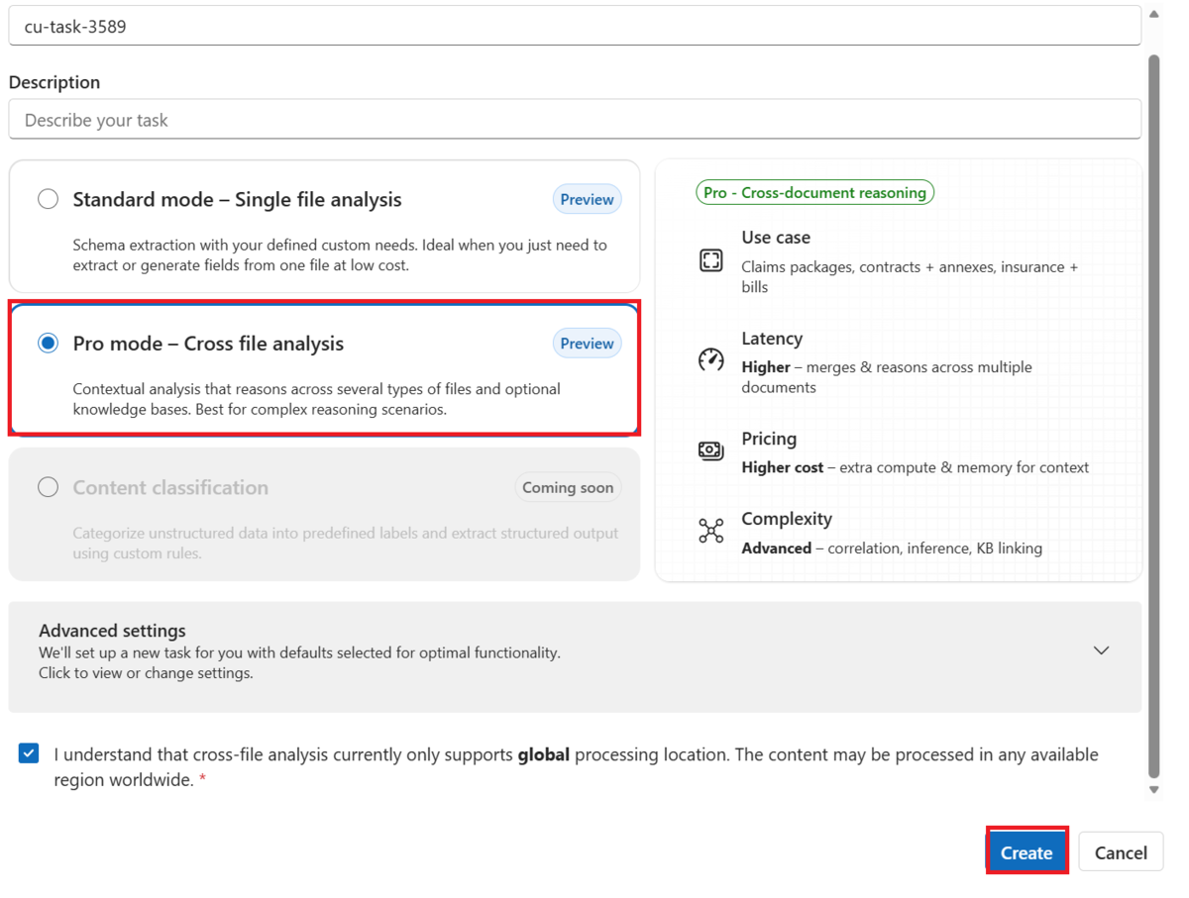The width and height of the screenshot is (1189, 898).
Task: Click the Pro mode Preview badge
Action: coord(587,344)
